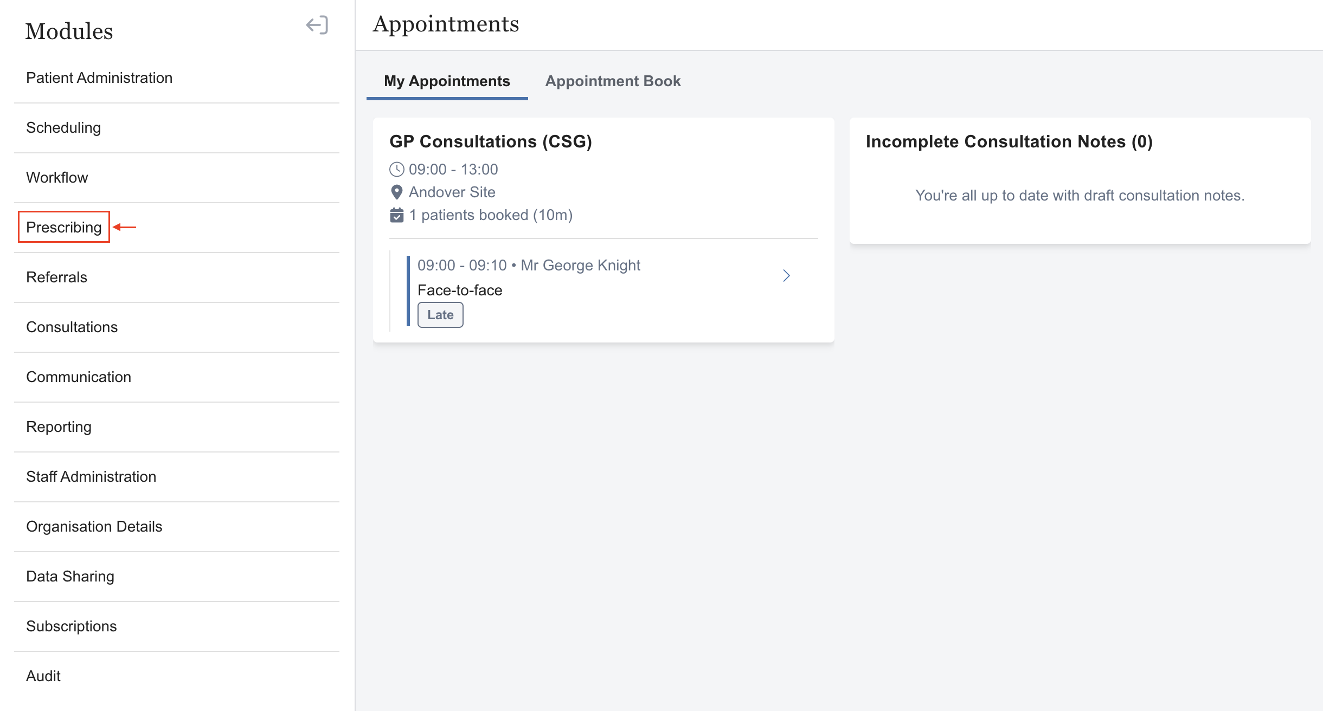The image size is (1323, 711).
Task: Open the Audit module
Action: pyautogui.click(x=43, y=676)
